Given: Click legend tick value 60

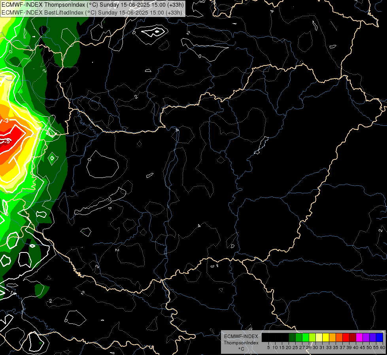Looking at the screenshot, I should pyautogui.click(x=382, y=348).
